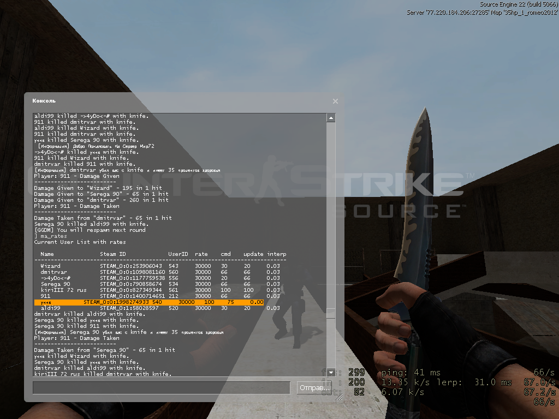
Task: Click the 'Player: 911 - Damage Given' line
Action: 76,176
